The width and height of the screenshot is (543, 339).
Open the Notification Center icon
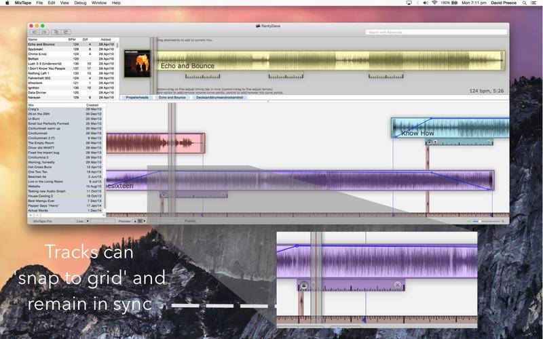(x=535, y=3)
